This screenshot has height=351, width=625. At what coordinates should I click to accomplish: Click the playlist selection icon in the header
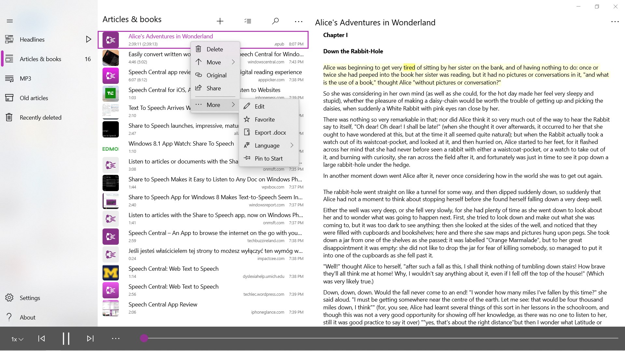click(x=248, y=21)
